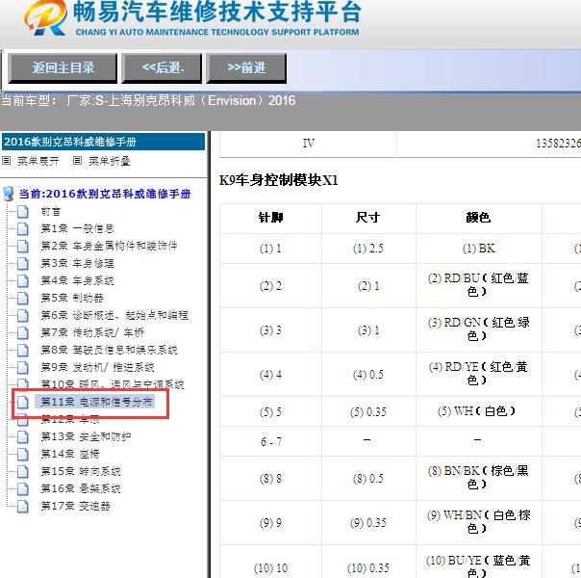Click the page icon beside 第13章
This screenshot has width=581, height=578.
point(22,436)
